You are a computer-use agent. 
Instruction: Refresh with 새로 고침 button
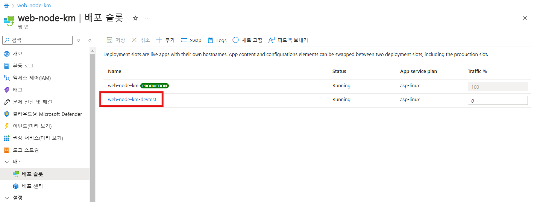(x=247, y=40)
